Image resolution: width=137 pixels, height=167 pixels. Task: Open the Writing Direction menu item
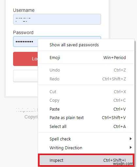pos(86,148)
